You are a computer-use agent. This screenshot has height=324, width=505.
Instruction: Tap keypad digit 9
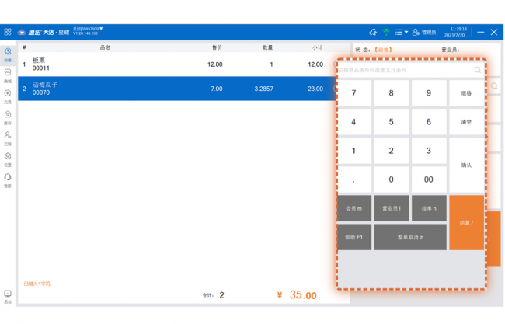pos(429,93)
